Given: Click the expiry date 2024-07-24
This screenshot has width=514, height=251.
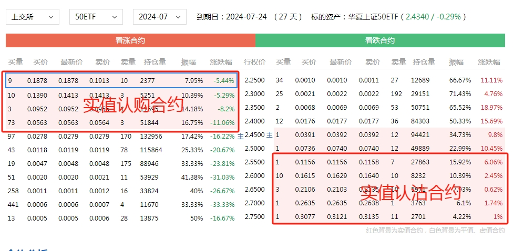Looking at the screenshot, I should 246,17.
